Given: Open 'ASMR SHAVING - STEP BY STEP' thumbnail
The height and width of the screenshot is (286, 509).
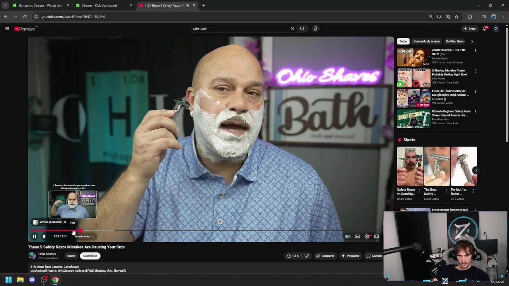Looking at the screenshot, I should 414,58.
